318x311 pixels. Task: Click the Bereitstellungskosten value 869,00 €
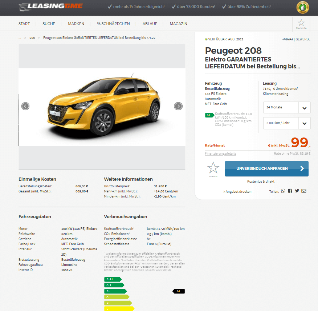[x=82, y=186]
